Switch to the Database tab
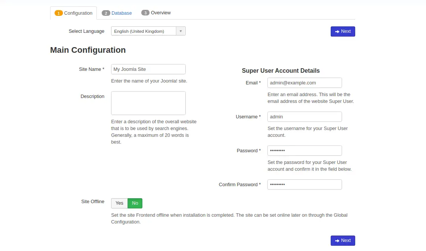Viewport: 426px width, 251px height. point(121,13)
